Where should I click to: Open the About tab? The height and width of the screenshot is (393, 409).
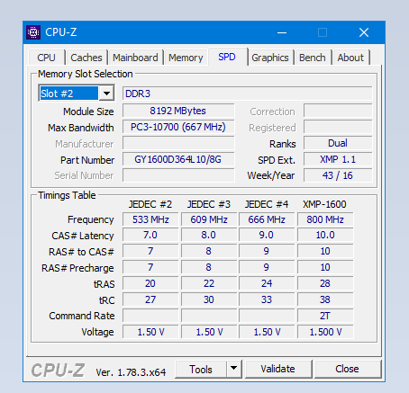tap(350, 58)
